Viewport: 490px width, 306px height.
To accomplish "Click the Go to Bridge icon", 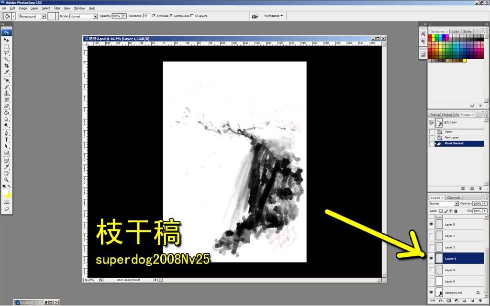I will coord(256,16).
